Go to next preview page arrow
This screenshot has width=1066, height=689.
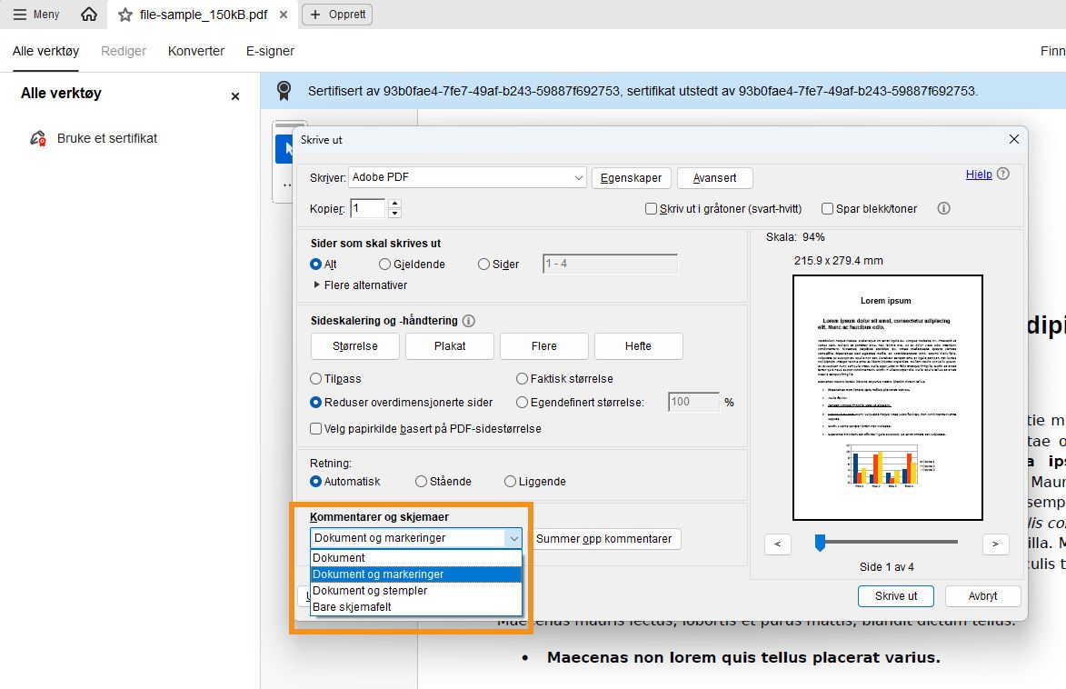[x=996, y=544]
